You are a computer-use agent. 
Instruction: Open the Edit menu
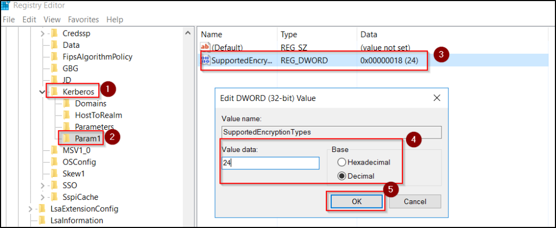click(29, 19)
